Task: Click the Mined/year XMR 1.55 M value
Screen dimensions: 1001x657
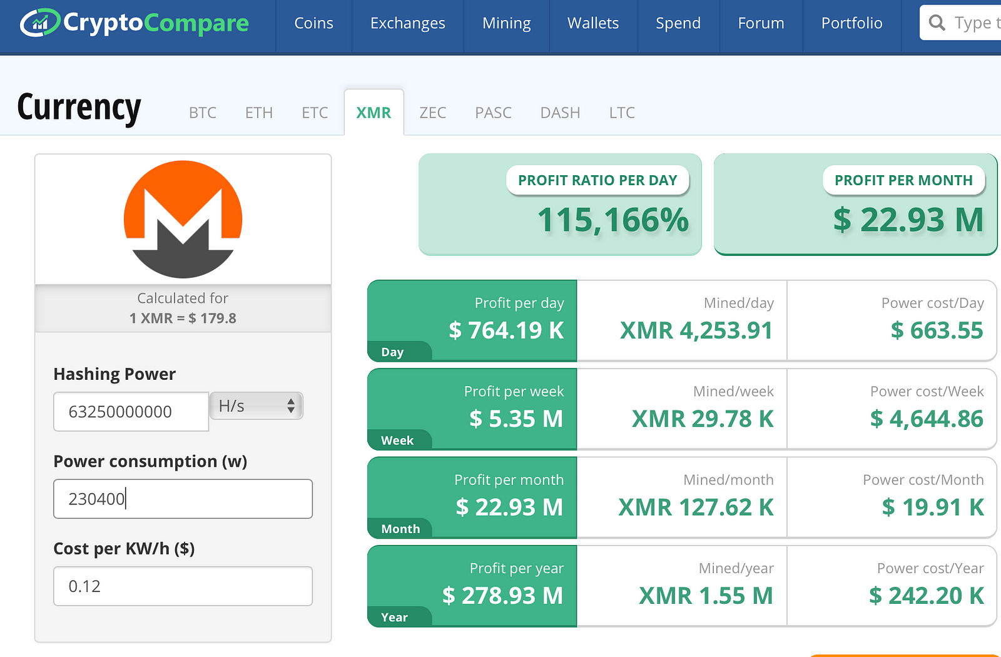Action: tap(706, 596)
